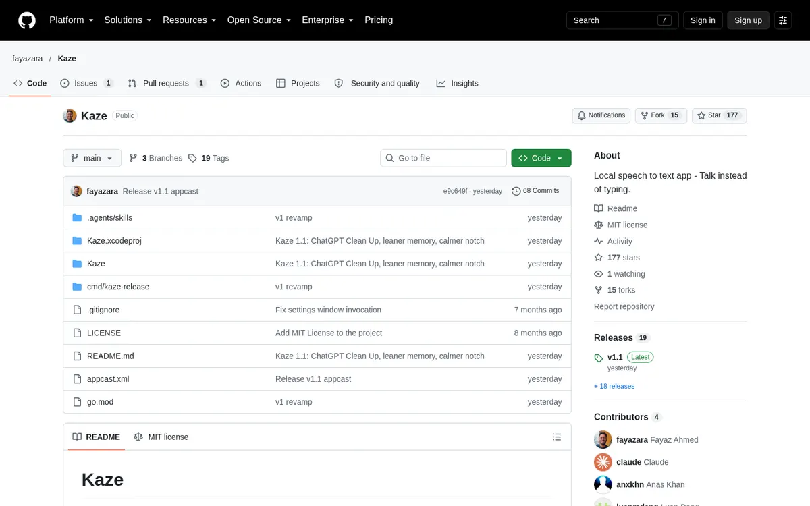The width and height of the screenshot is (810, 506).
Task: Open the Readme link in About
Action: [616, 209]
